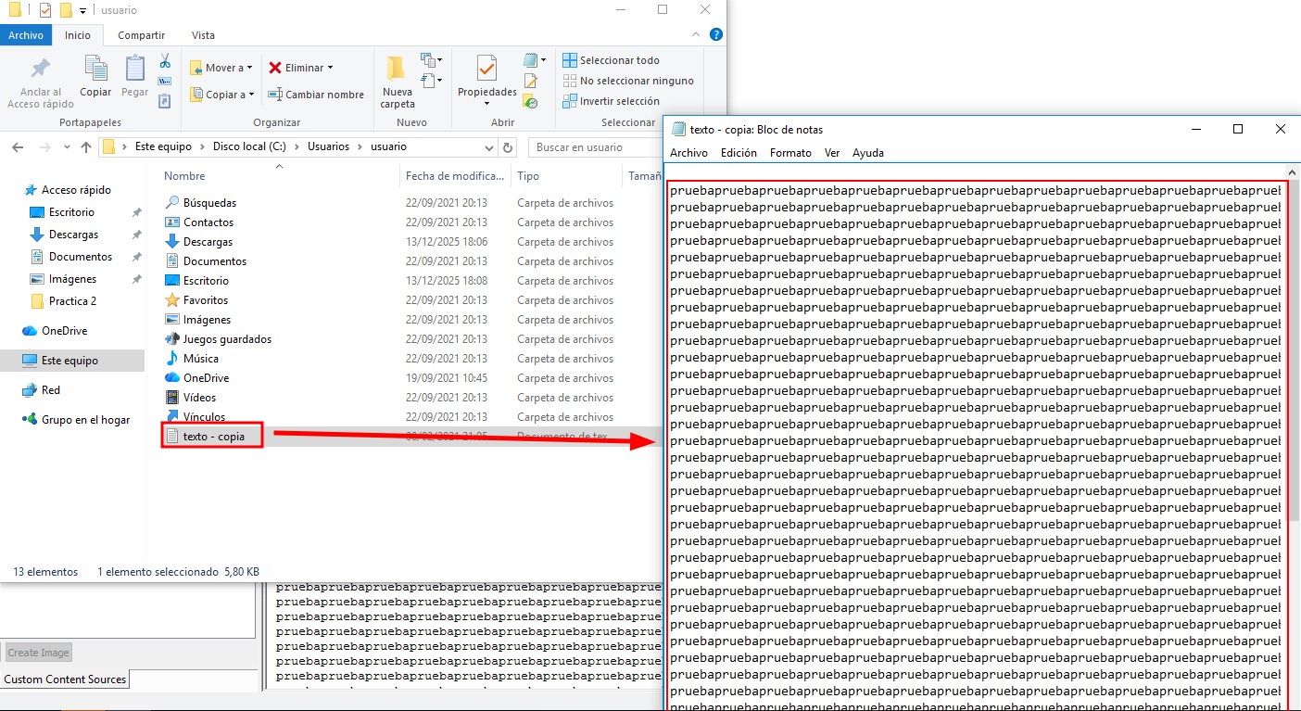Click the Cambiar nombre rename button

point(316,95)
